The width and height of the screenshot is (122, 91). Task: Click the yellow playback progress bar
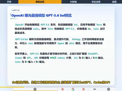(12, 87)
